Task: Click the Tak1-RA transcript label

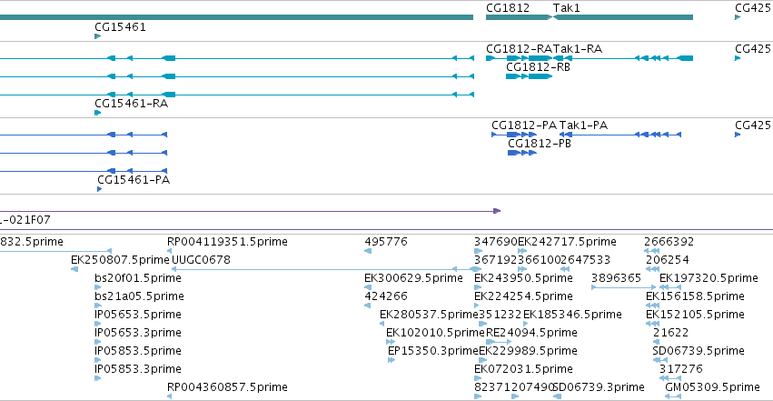Action: tap(578, 49)
